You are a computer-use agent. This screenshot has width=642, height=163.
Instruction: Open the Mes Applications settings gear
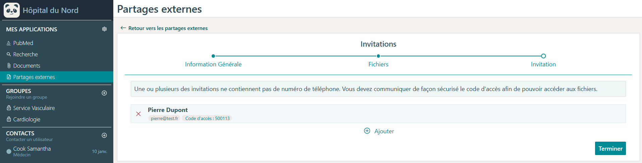tap(104, 29)
